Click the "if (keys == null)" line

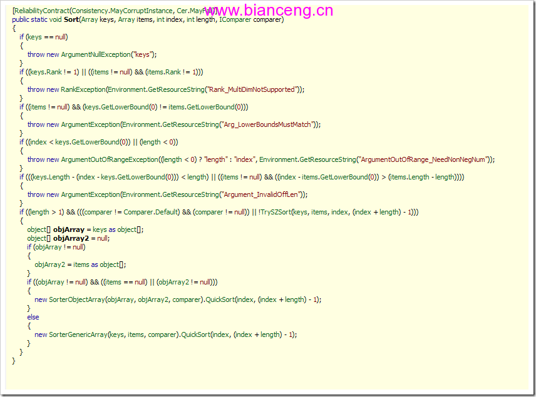[x=44, y=38]
